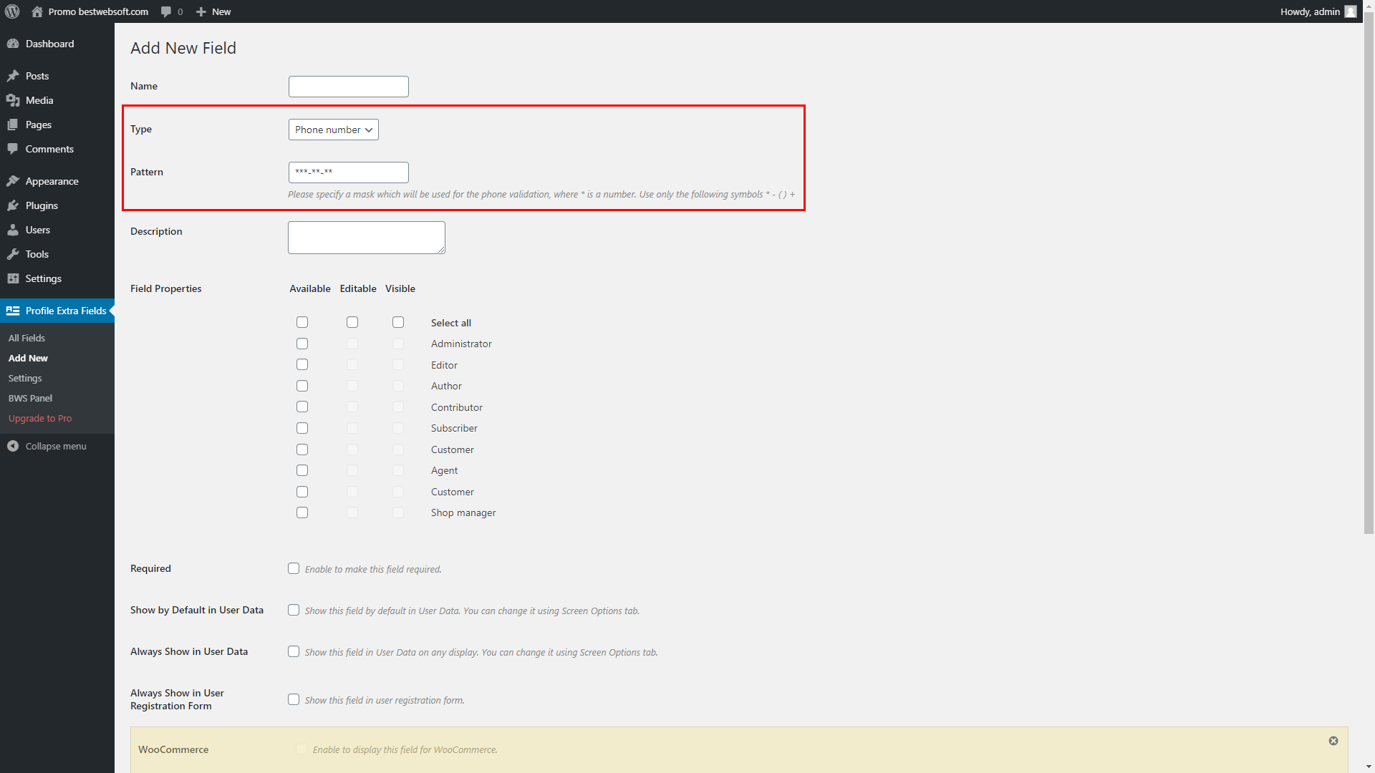The image size is (1375, 773).
Task: Open Users via the person icon
Action: tap(14, 230)
